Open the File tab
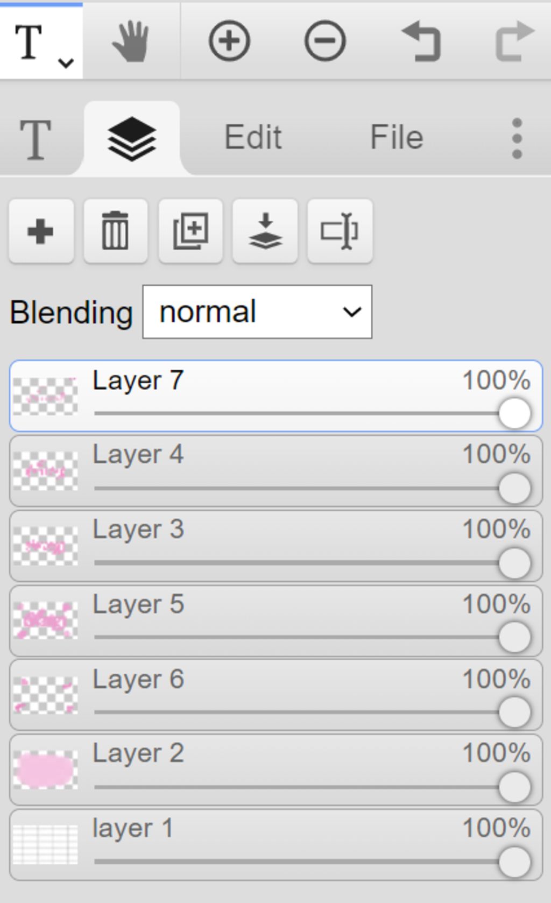 397,137
